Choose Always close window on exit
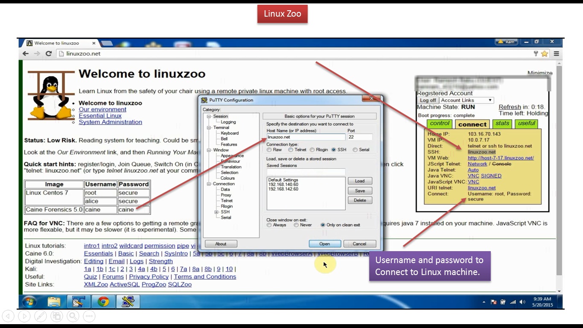The width and height of the screenshot is (583, 328). [269, 225]
